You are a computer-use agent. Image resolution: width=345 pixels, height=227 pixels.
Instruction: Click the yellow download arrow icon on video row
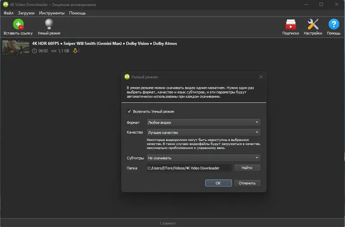[x=75, y=51]
